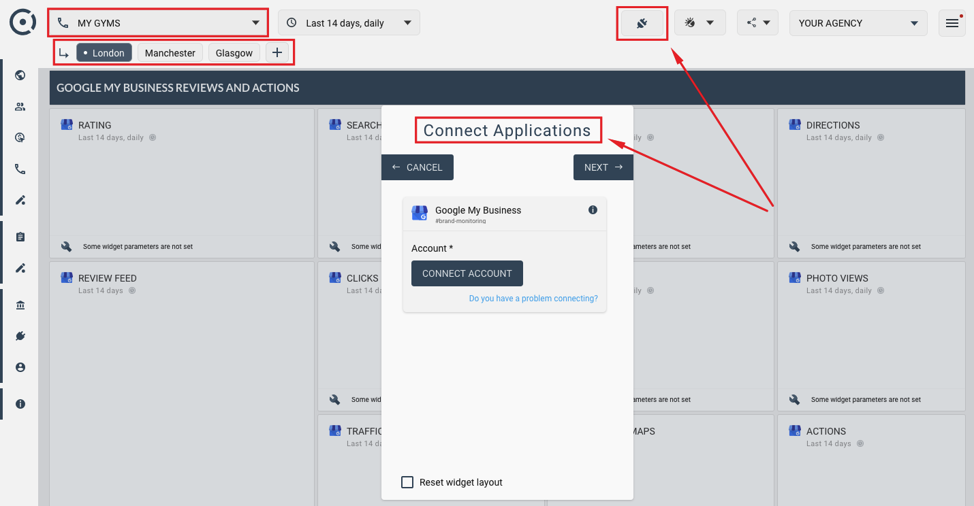Click the 'RATING' widget title
The height and width of the screenshot is (506, 974).
(x=95, y=125)
